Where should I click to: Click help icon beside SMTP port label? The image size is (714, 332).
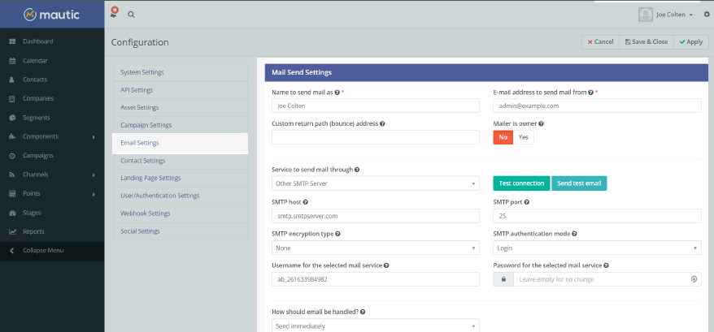tap(527, 201)
